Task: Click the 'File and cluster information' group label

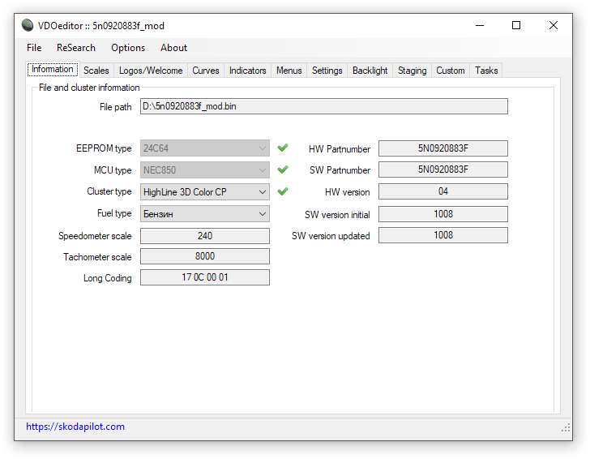Action: [89, 88]
